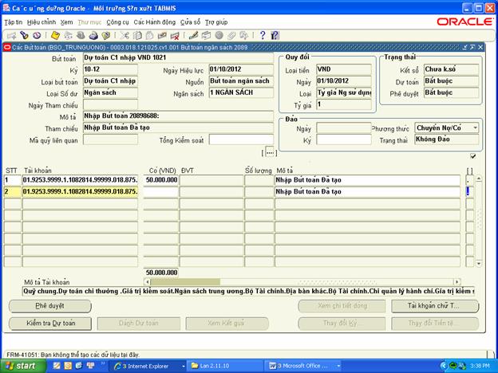Click the [...] descriptive flexfield button

coord(269,152)
